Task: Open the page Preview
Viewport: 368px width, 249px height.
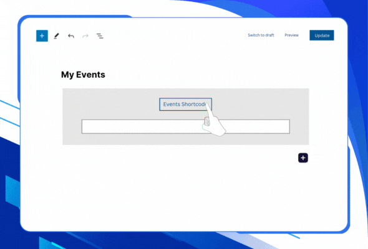Action: tap(291, 35)
